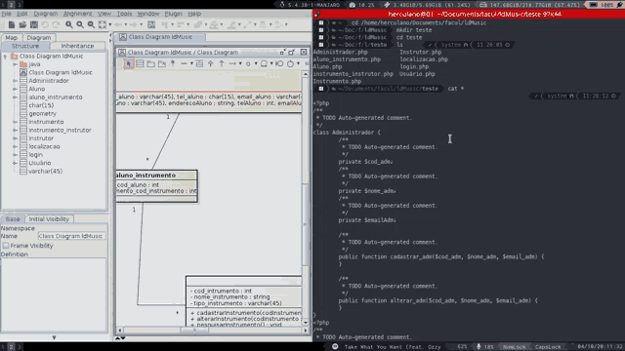This screenshot has height=351, width=625.
Task: Click the Fit in Window icon
Action: [103, 24]
